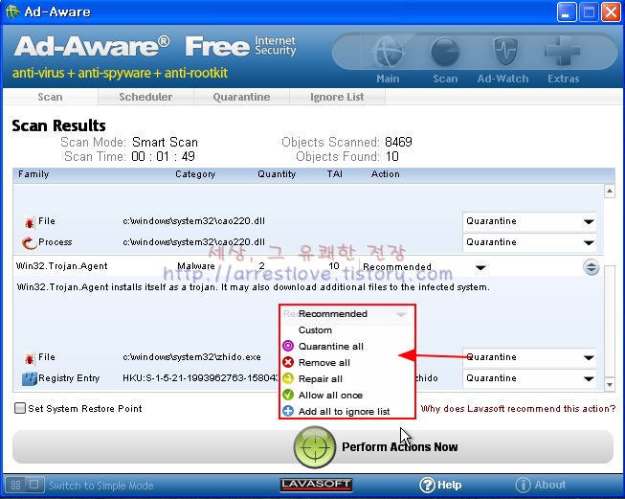The width and height of the screenshot is (625, 499).
Task: Click the Help question mark icon
Action: (427, 485)
